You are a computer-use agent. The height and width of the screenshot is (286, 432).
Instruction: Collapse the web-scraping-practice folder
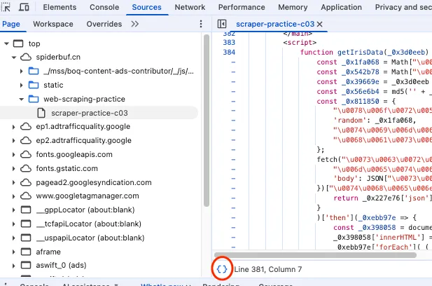coord(21,99)
